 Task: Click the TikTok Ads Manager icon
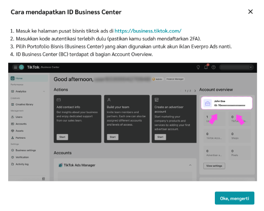(x=61, y=165)
